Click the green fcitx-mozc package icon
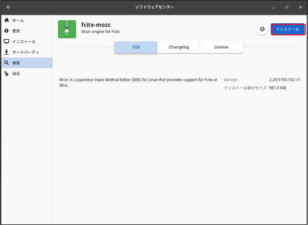This screenshot has height=225, width=308. click(x=67, y=29)
